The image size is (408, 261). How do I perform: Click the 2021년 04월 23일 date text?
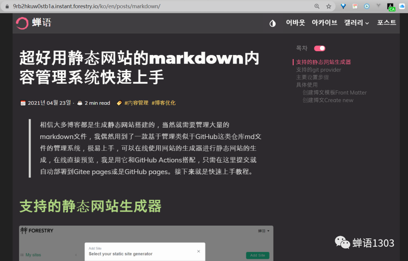click(x=49, y=103)
